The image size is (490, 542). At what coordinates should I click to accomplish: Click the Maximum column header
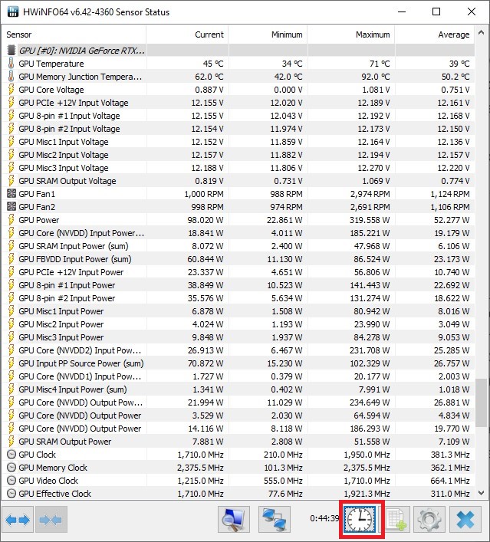[351, 34]
